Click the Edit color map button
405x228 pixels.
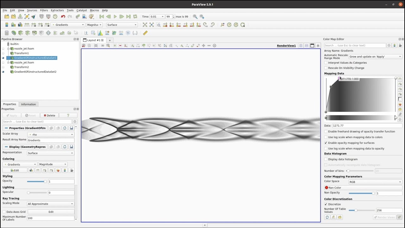coord(15,170)
